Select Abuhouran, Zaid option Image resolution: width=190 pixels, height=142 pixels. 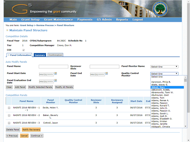click(167, 95)
